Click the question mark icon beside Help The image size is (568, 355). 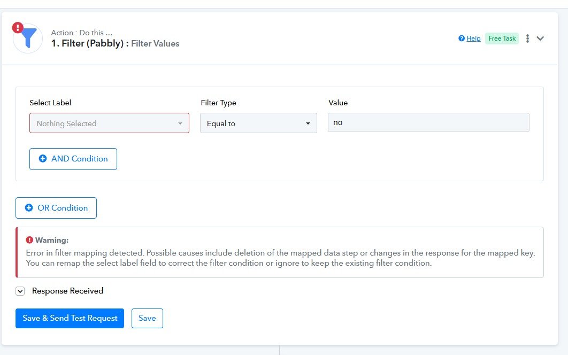pos(462,38)
